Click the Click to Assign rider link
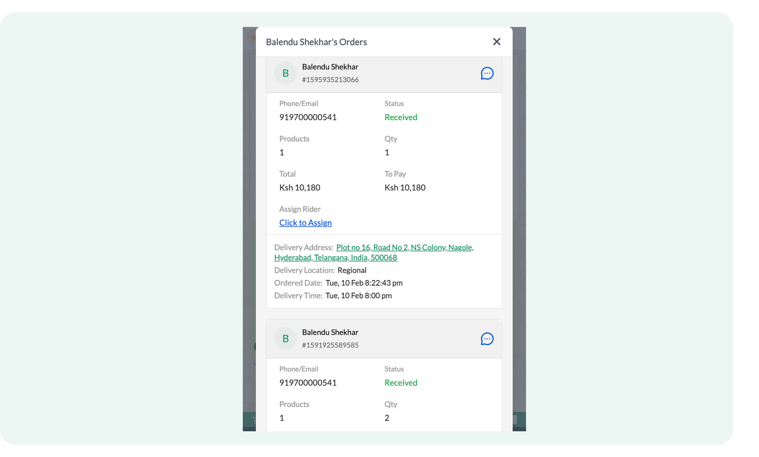This screenshot has width=759, height=457. click(305, 223)
